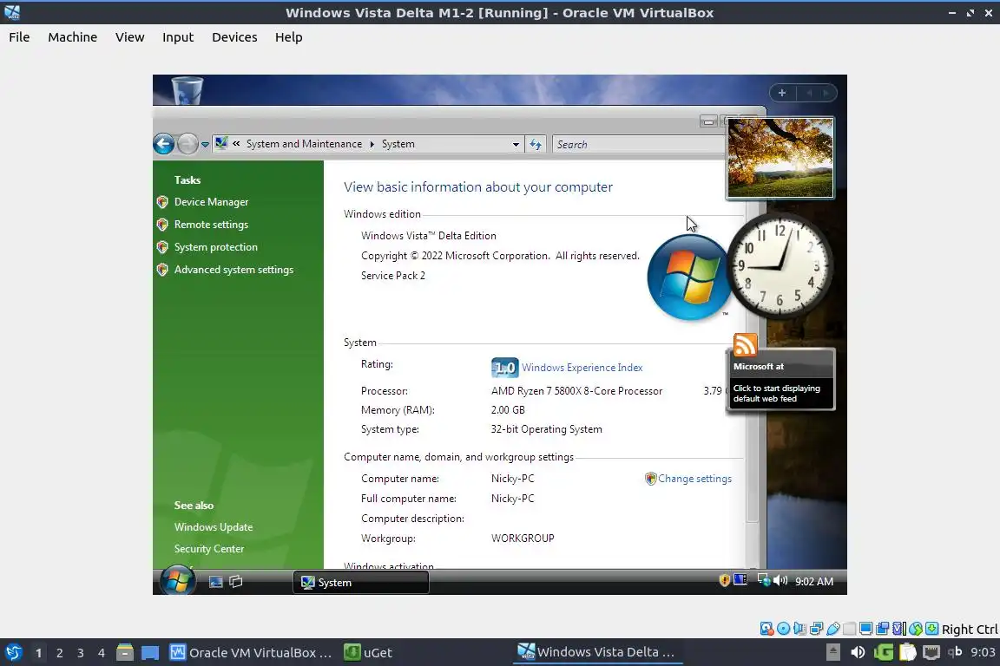This screenshot has height=666, width=1000.
Task: Open recent pages dropdown beside Forward button
Action: click(205, 145)
